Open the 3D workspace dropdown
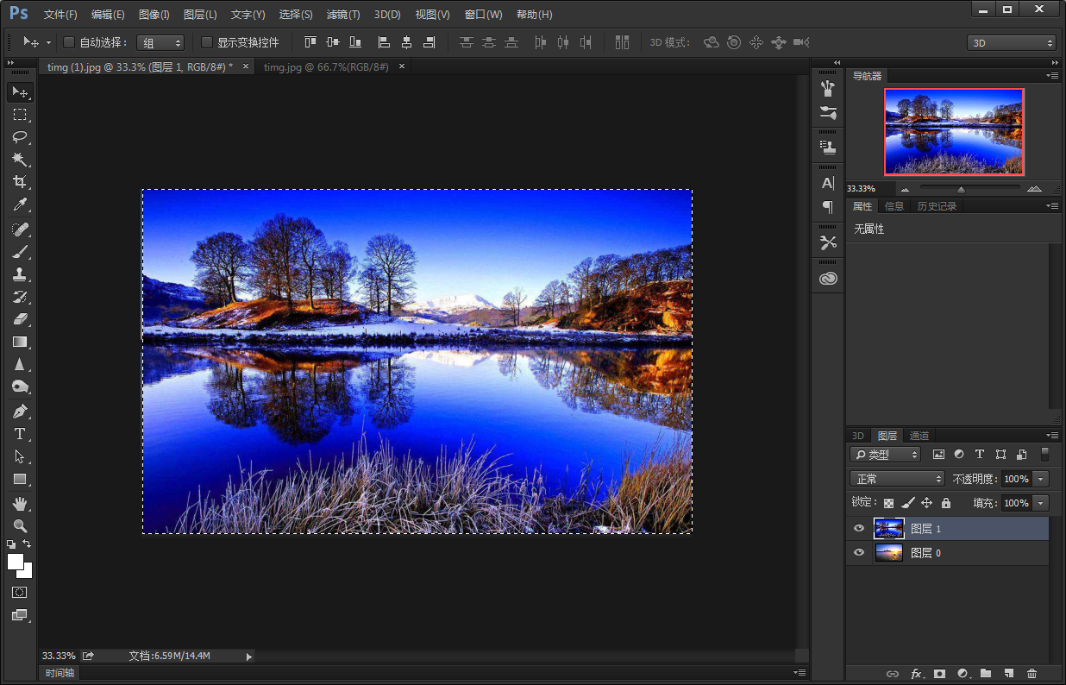The height and width of the screenshot is (685, 1066). click(x=1012, y=42)
